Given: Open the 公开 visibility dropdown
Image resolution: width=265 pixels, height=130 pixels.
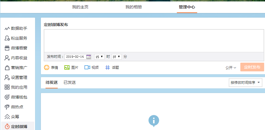Looking at the screenshot, I should pos(231,68).
